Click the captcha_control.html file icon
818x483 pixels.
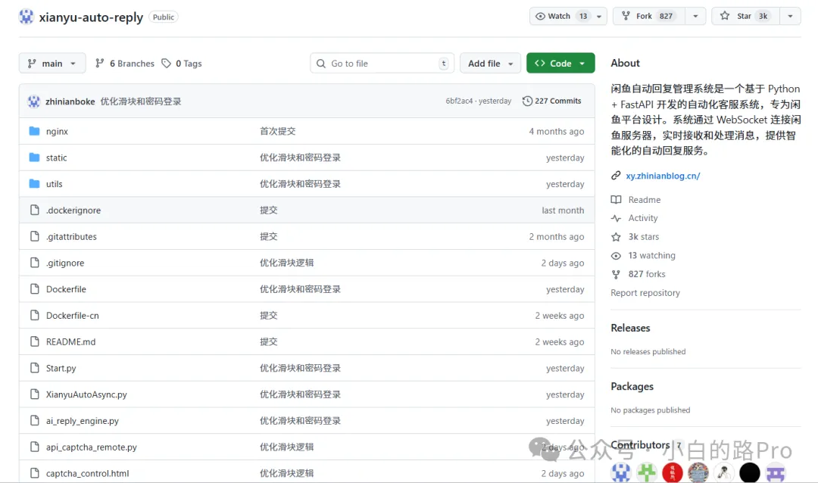tap(34, 473)
